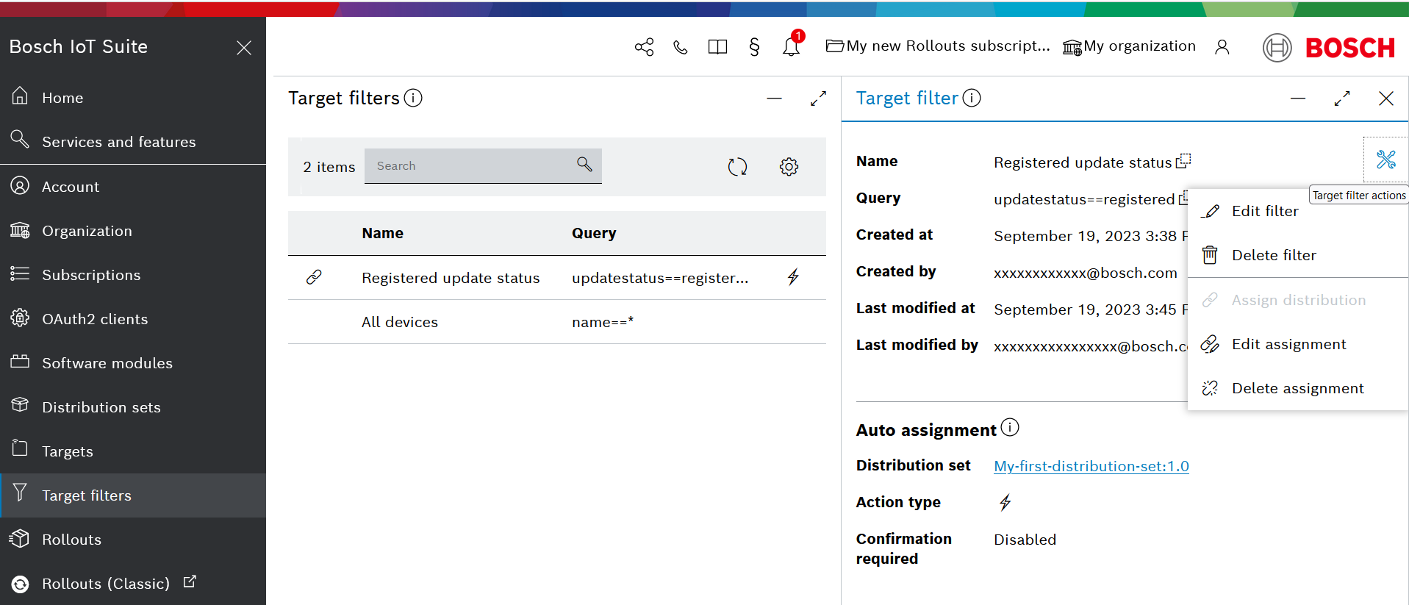This screenshot has width=1409, height=605.
Task: Collapse the Target filters list panel
Action: [774, 99]
